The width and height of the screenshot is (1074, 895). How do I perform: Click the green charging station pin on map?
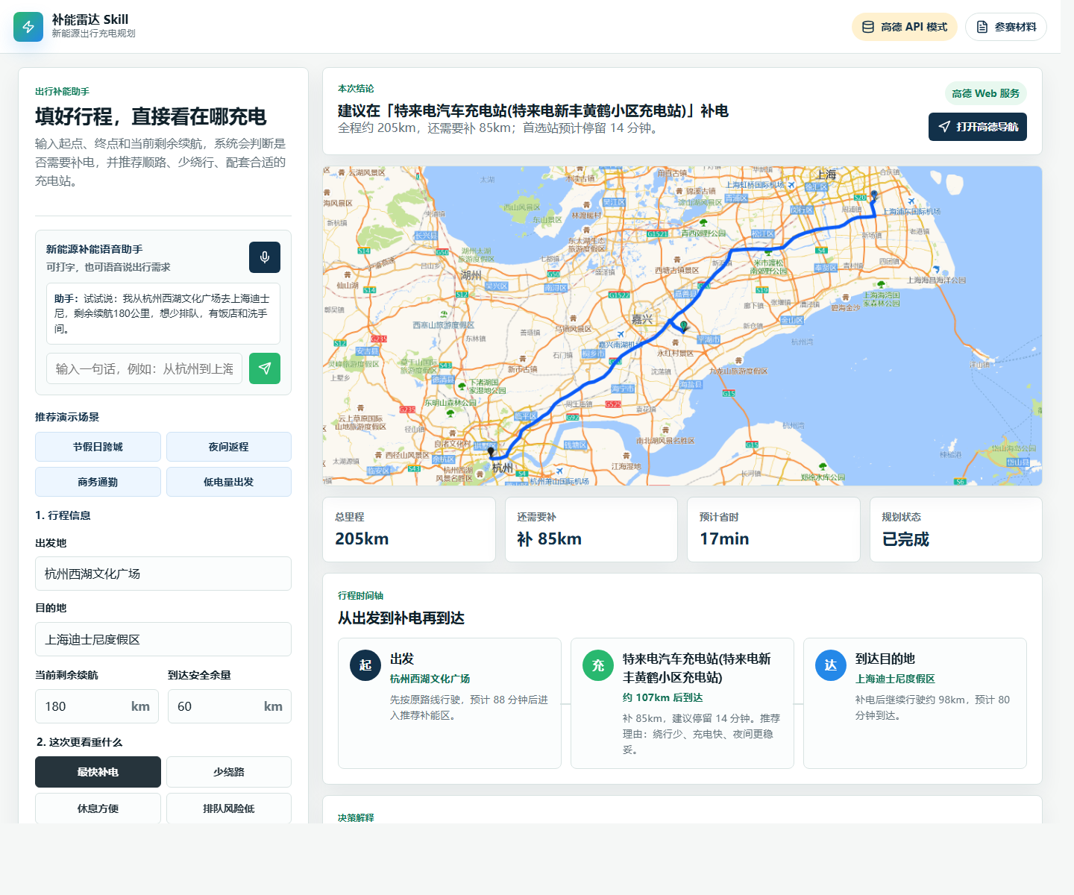[x=684, y=326]
